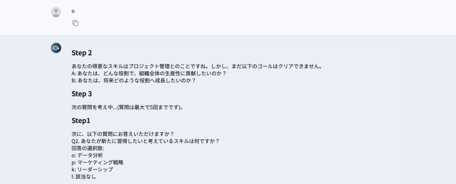
Task: Click the "Step 2" heading
Action: pyautogui.click(x=81, y=53)
